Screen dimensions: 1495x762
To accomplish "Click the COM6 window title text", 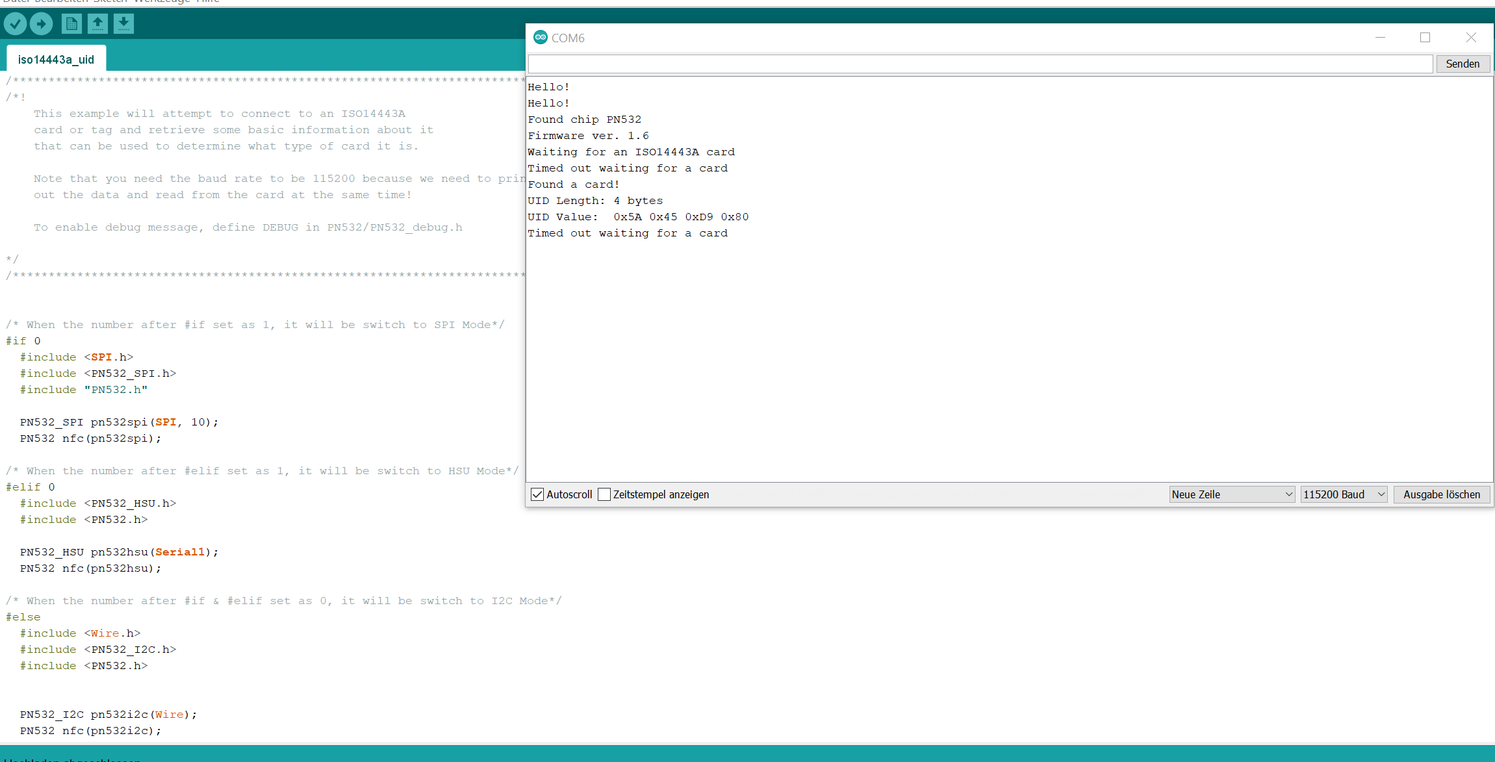I will click(568, 38).
